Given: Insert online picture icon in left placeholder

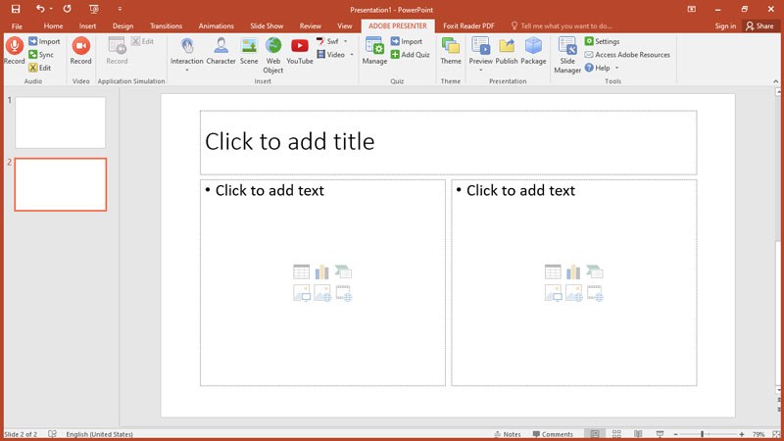Looking at the screenshot, I should [x=322, y=293].
